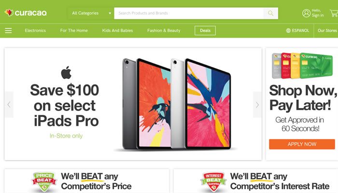This screenshot has width=338, height=193.
Task: Click the Price Beat Guarantee badge
Action: [x=44, y=181]
